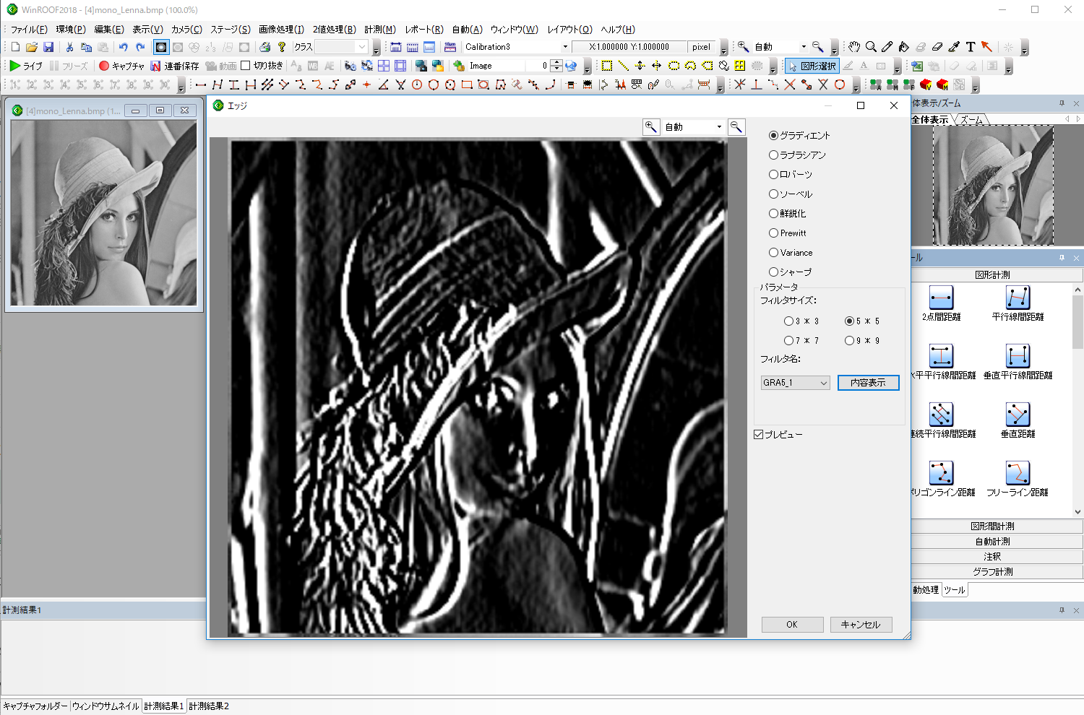Toggle the プレビュー checkbox
This screenshot has width=1084, height=715.
point(758,434)
